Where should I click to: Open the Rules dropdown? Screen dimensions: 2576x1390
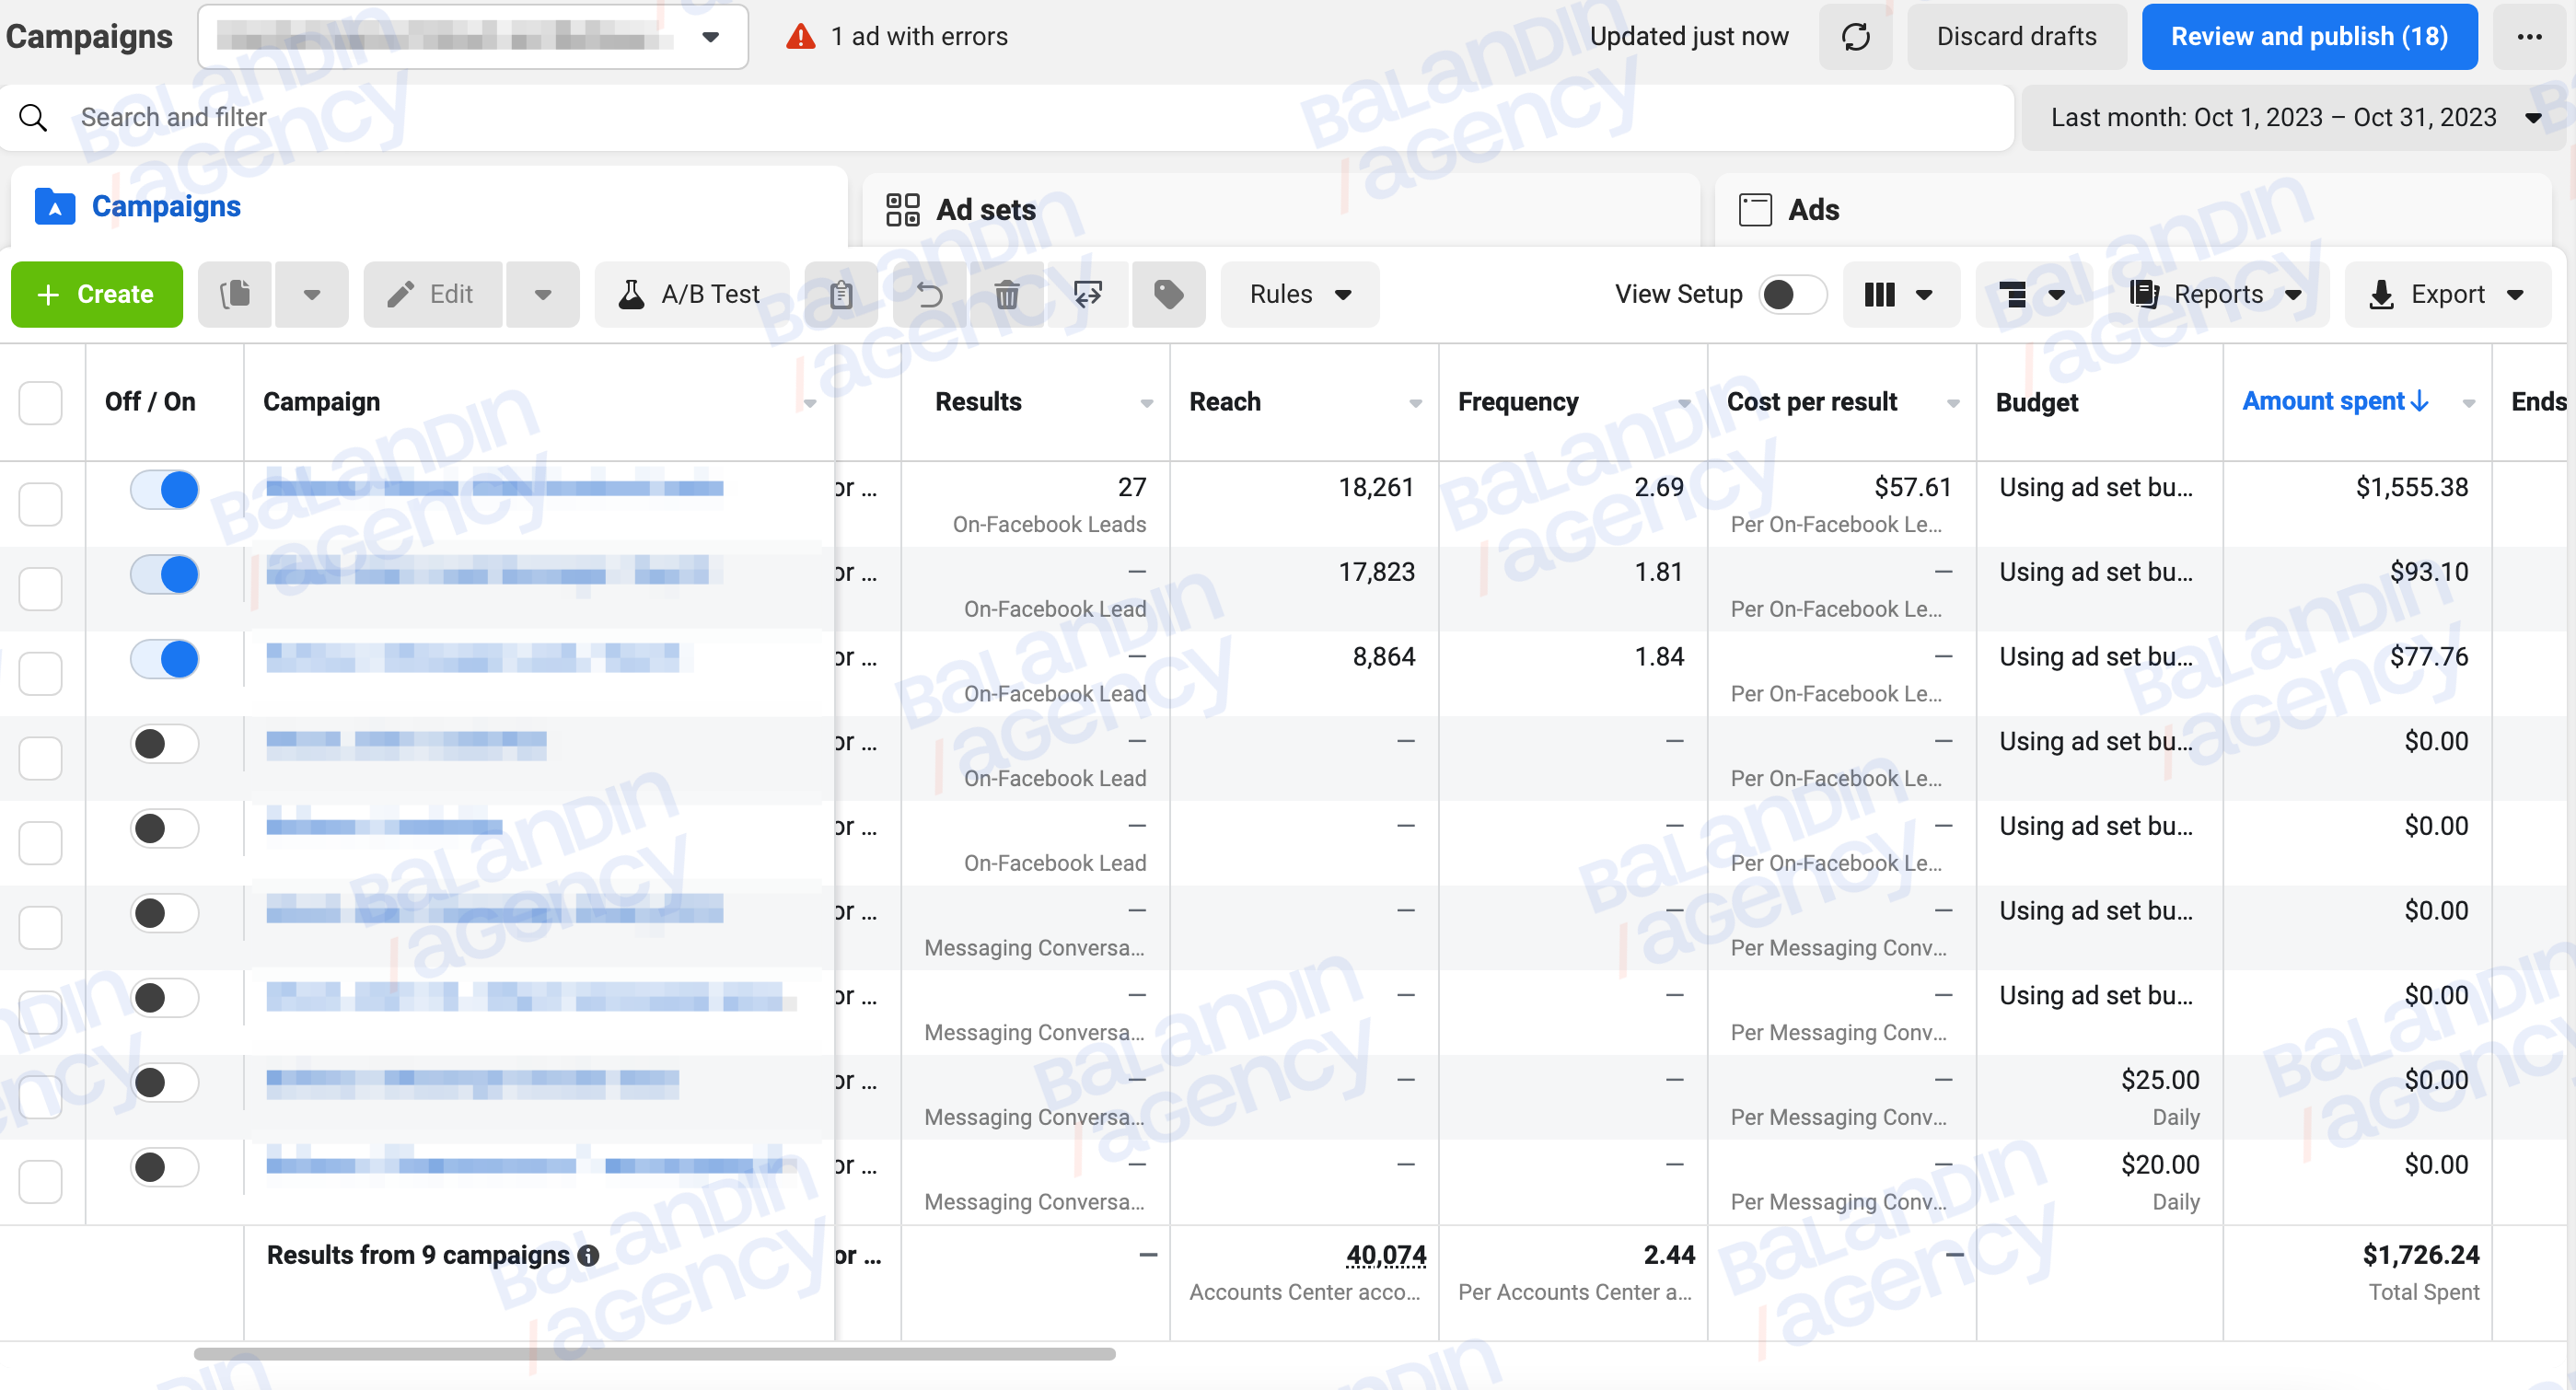pos(1299,294)
